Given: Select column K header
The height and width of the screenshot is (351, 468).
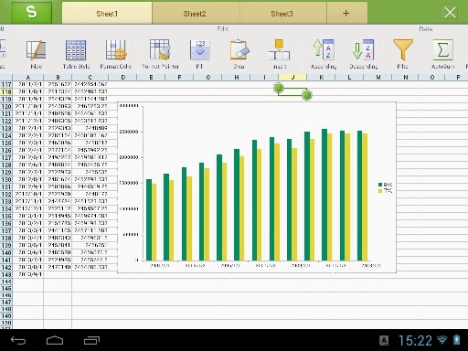Looking at the screenshot, I should coord(321,77).
